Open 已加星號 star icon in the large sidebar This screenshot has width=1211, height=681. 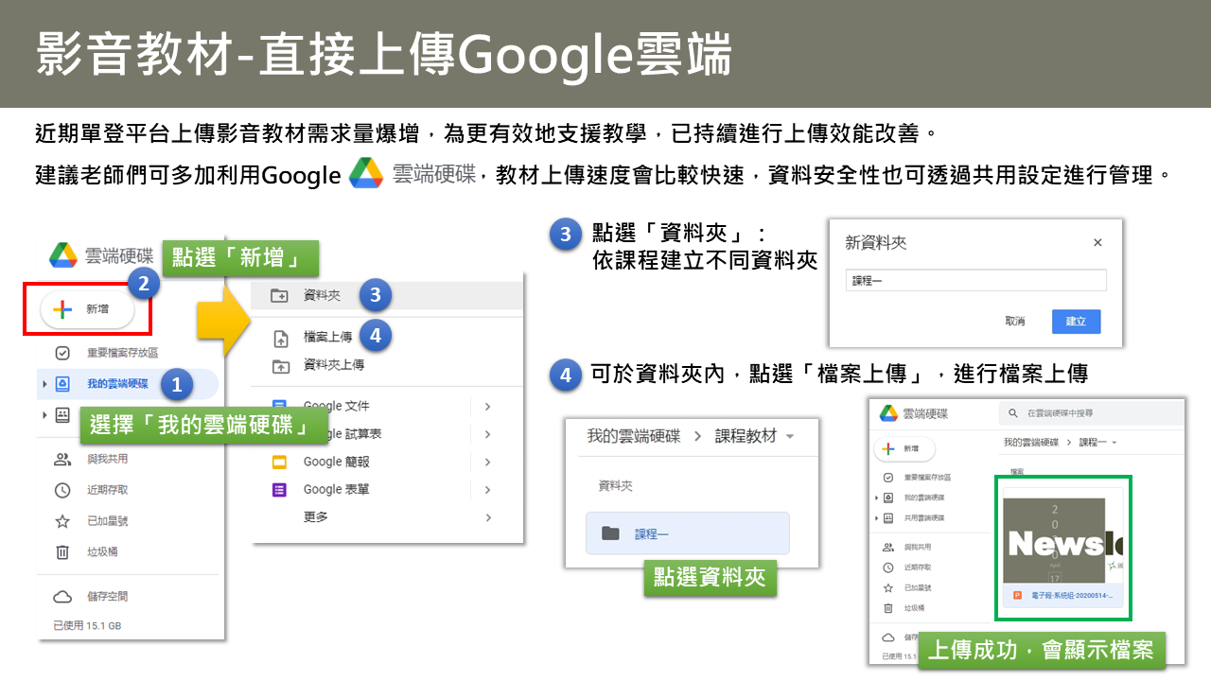pyautogui.click(x=62, y=521)
